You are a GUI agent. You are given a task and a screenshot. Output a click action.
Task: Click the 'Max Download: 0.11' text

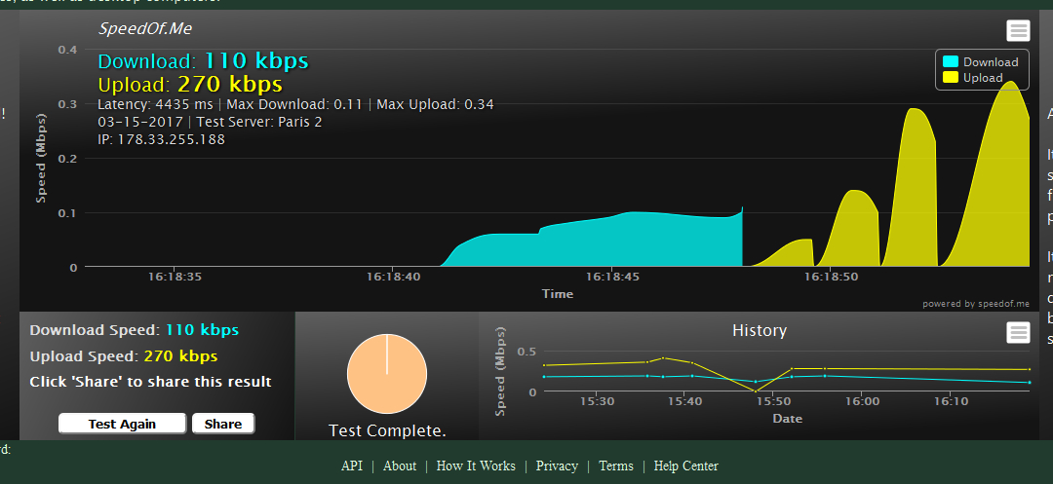pyautogui.click(x=294, y=104)
